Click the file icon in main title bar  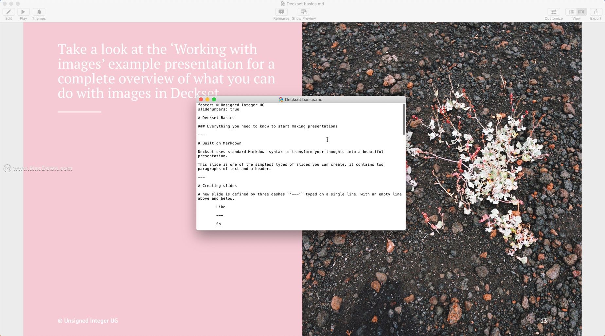click(x=282, y=4)
